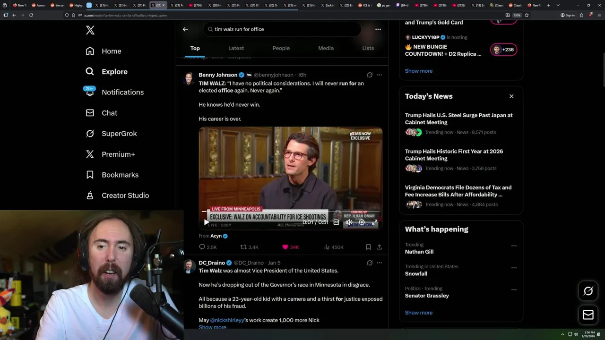Click the back arrow beside search box
This screenshot has height=340, width=605.
tap(185, 29)
